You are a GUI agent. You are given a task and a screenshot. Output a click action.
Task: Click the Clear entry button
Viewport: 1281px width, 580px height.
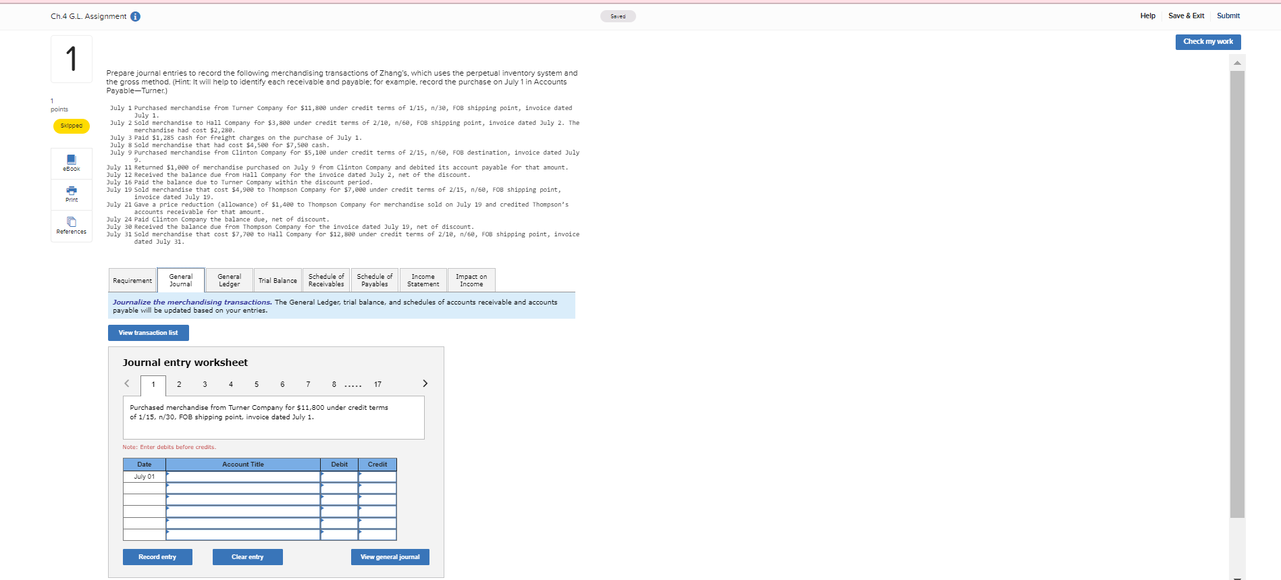[247, 557]
